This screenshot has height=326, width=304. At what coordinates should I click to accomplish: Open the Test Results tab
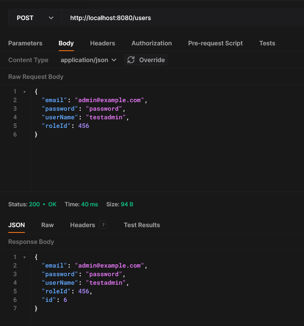[142, 225]
